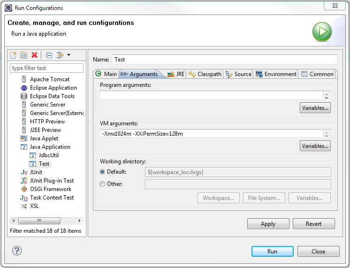Click the Program arguments scroll stepper

coord(327,95)
